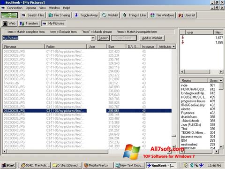
Task: Select the Thumbs.db result row
Action: pos(87,83)
